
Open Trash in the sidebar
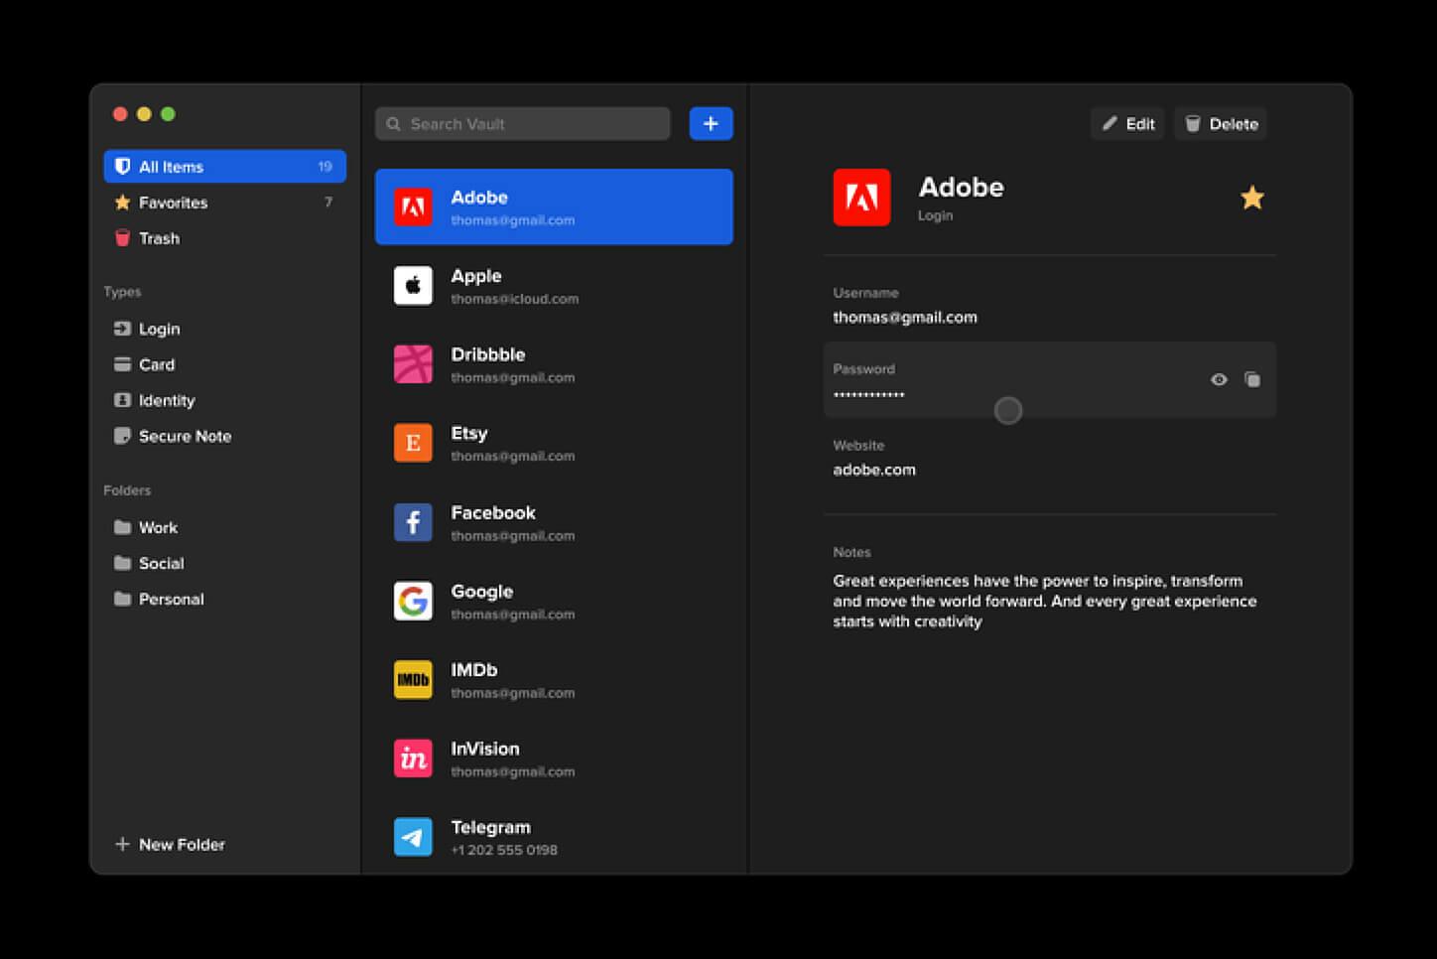pos(225,238)
